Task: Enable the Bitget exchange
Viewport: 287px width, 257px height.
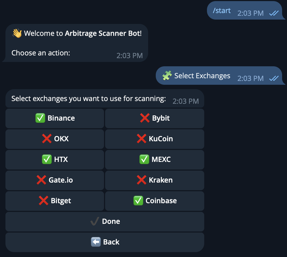Action: click(x=54, y=201)
